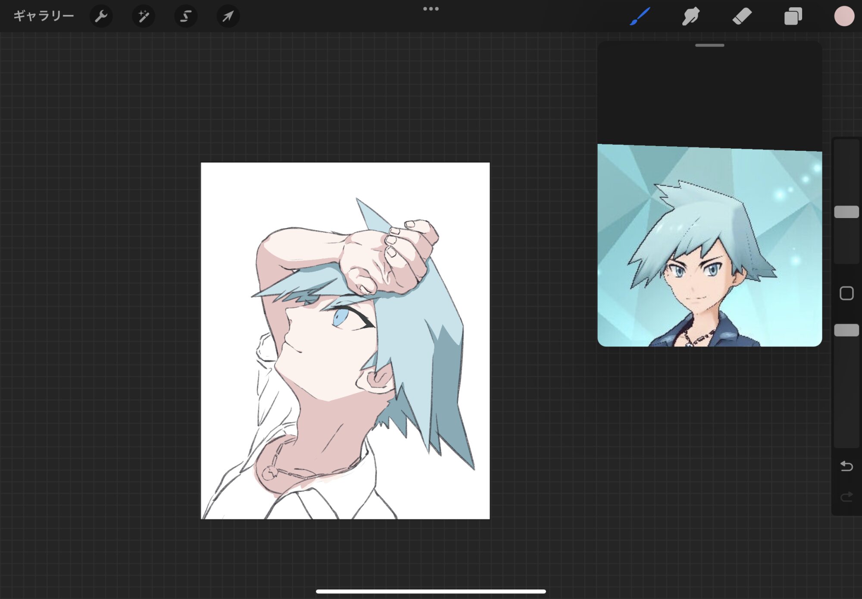
Task: Activate the Transform arrow tool
Action: (x=228, y=16)
